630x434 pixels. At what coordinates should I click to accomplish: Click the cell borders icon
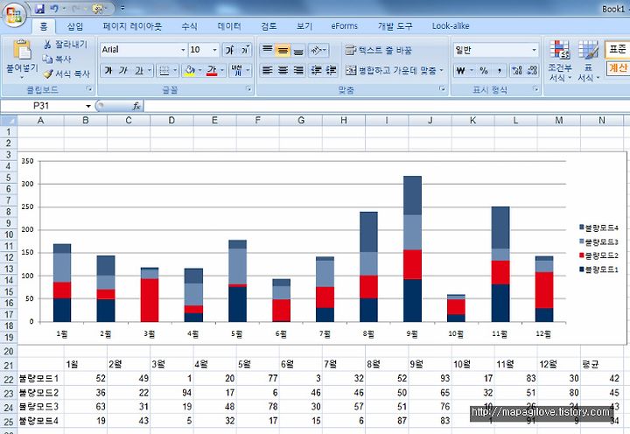(164, 71)
